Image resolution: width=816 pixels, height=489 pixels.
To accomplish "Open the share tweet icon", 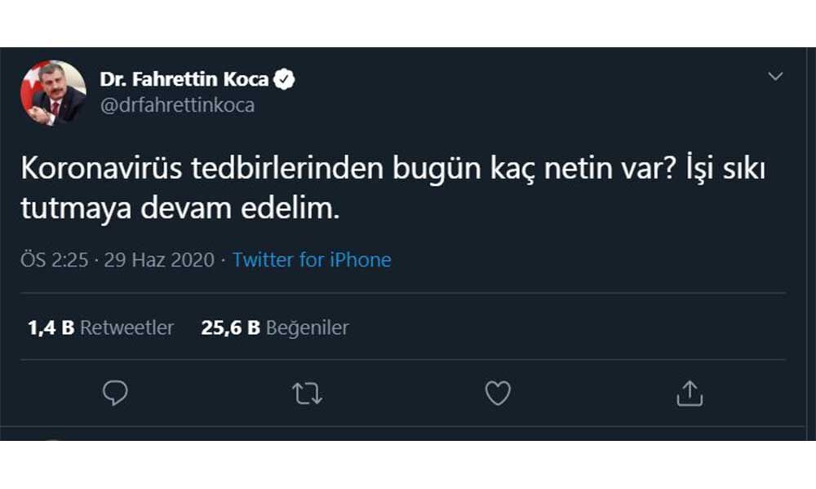I will pos(690,394).
